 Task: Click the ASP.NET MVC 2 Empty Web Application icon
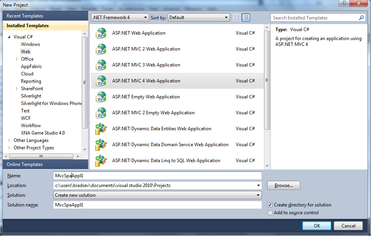point(101,113)
